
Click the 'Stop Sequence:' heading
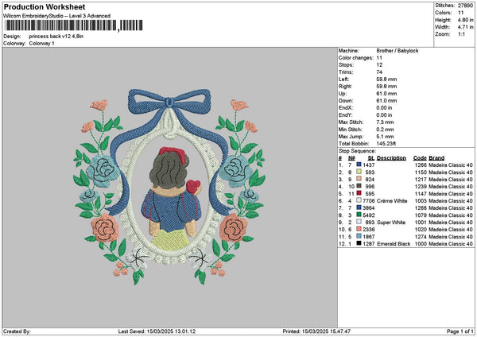coord(357,151)
